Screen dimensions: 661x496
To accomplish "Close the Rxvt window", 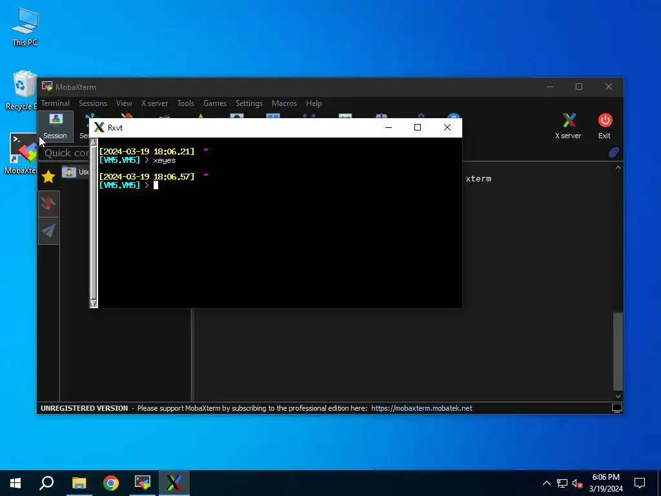I will [x=447, y=127].
